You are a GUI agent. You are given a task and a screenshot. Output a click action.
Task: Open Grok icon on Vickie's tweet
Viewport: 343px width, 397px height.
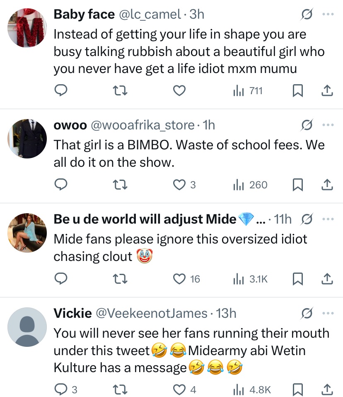pos(307,313)
